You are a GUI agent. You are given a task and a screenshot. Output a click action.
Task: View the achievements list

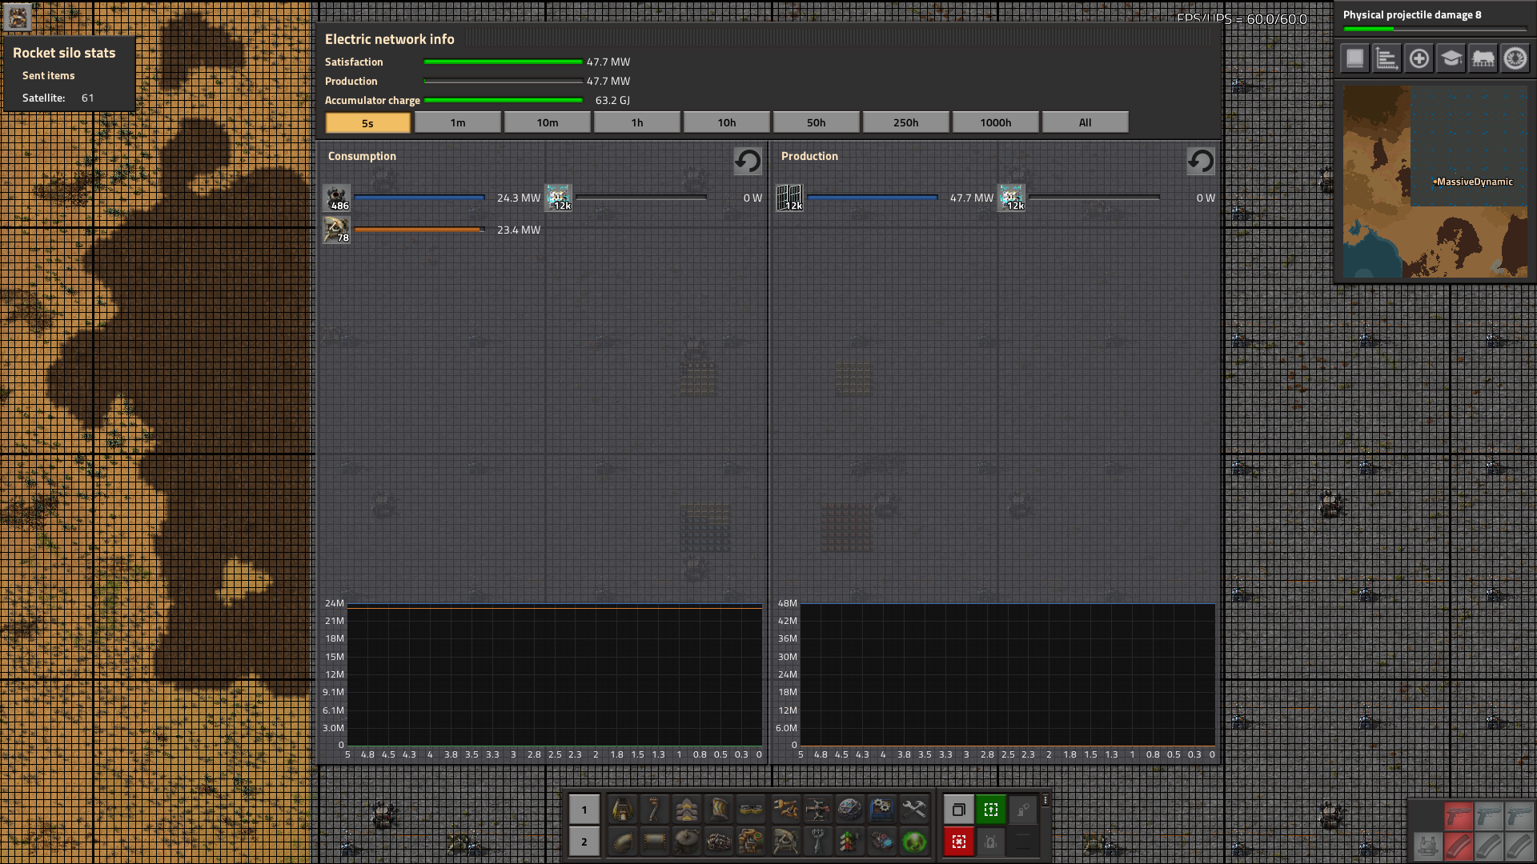pos(1515,58)
